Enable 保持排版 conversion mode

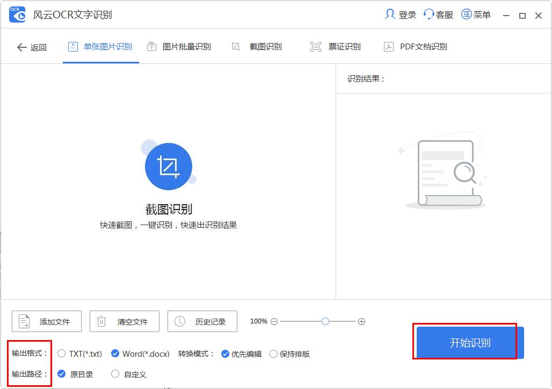coord(274,354)
